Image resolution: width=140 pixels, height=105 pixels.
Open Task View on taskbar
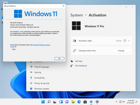[x=55, y=102]
